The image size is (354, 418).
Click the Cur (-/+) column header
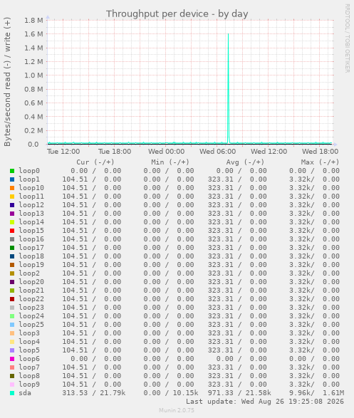(x=95, y=162)
